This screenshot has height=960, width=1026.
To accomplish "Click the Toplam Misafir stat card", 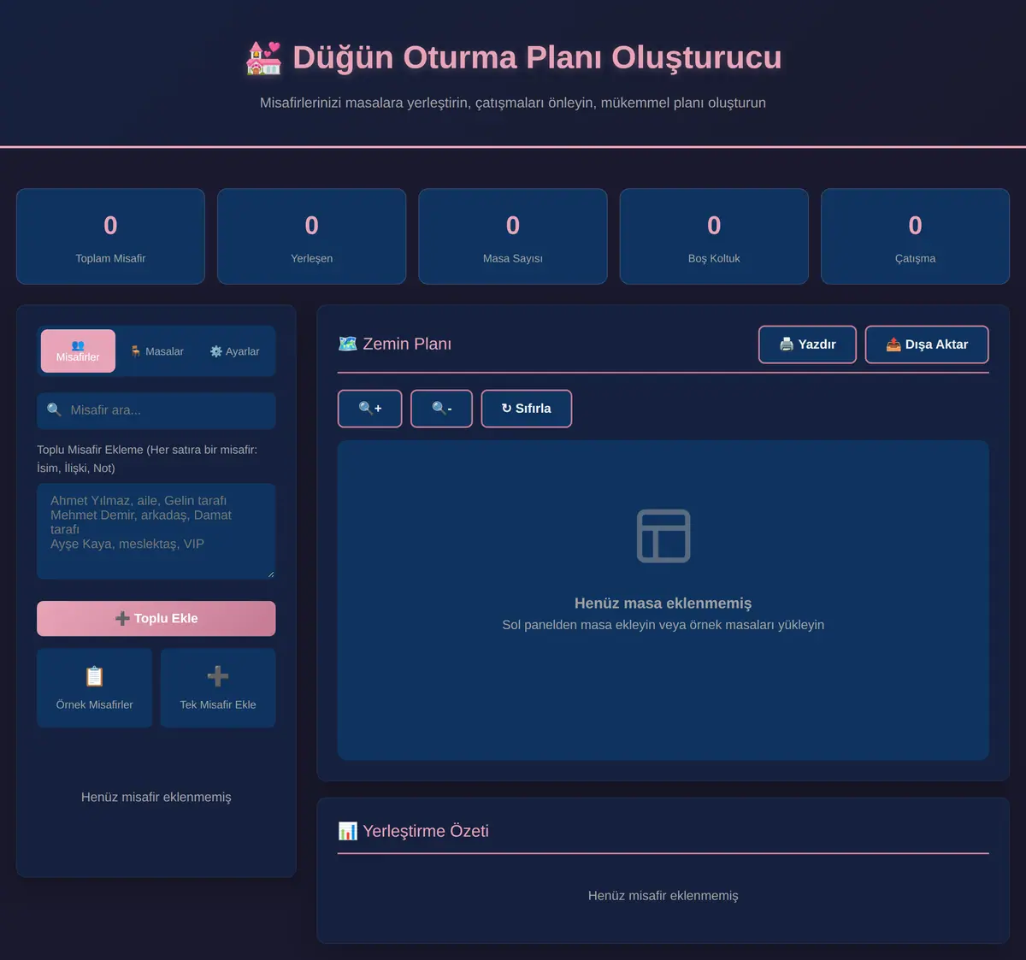I will point(110,237).
